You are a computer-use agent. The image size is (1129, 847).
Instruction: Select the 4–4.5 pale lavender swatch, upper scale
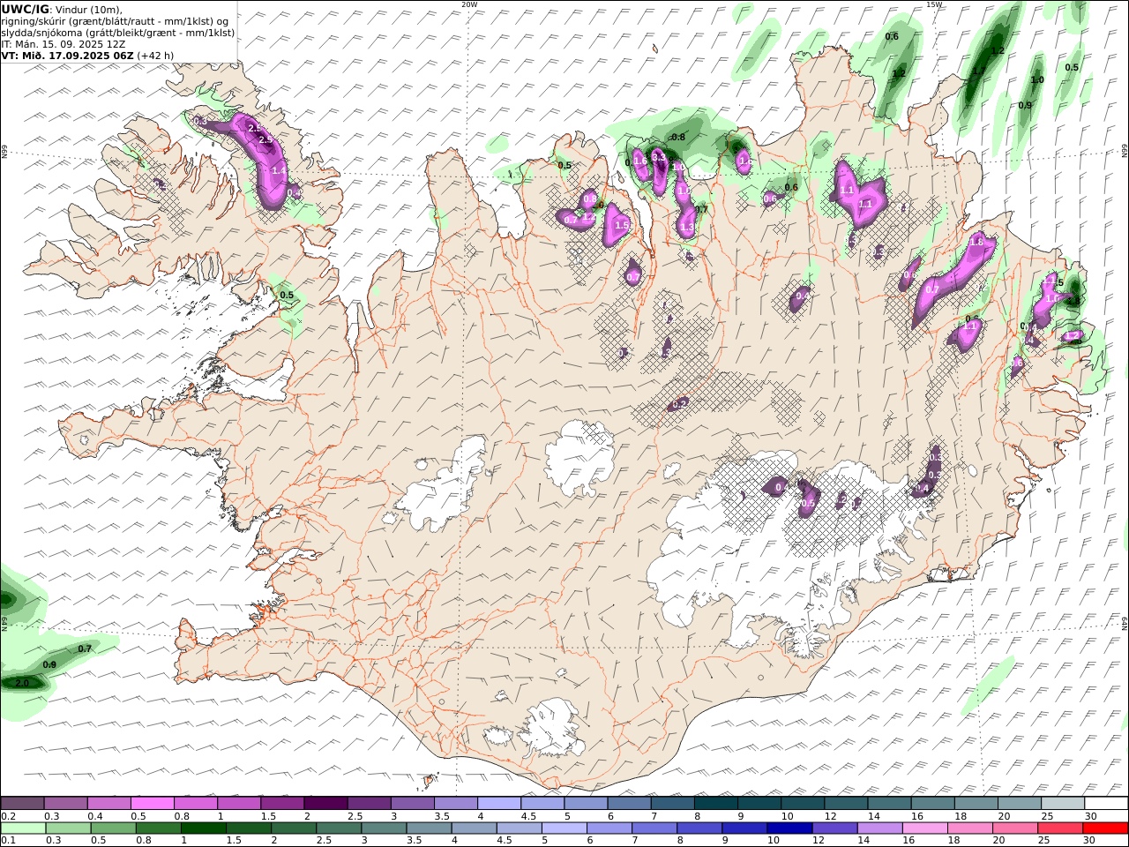click(x=498, y=803)
